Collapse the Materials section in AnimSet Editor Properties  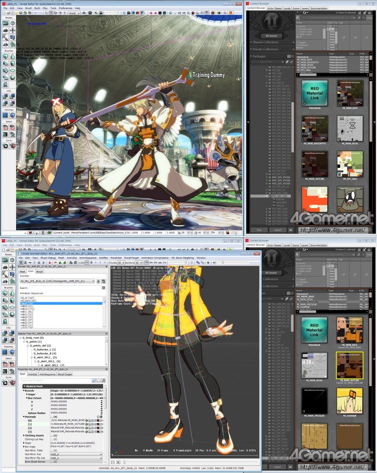tap(24, 416)
